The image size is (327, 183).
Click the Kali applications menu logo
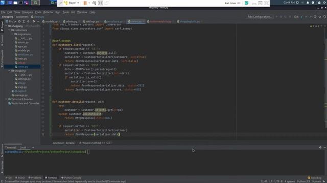coord(3,3)
